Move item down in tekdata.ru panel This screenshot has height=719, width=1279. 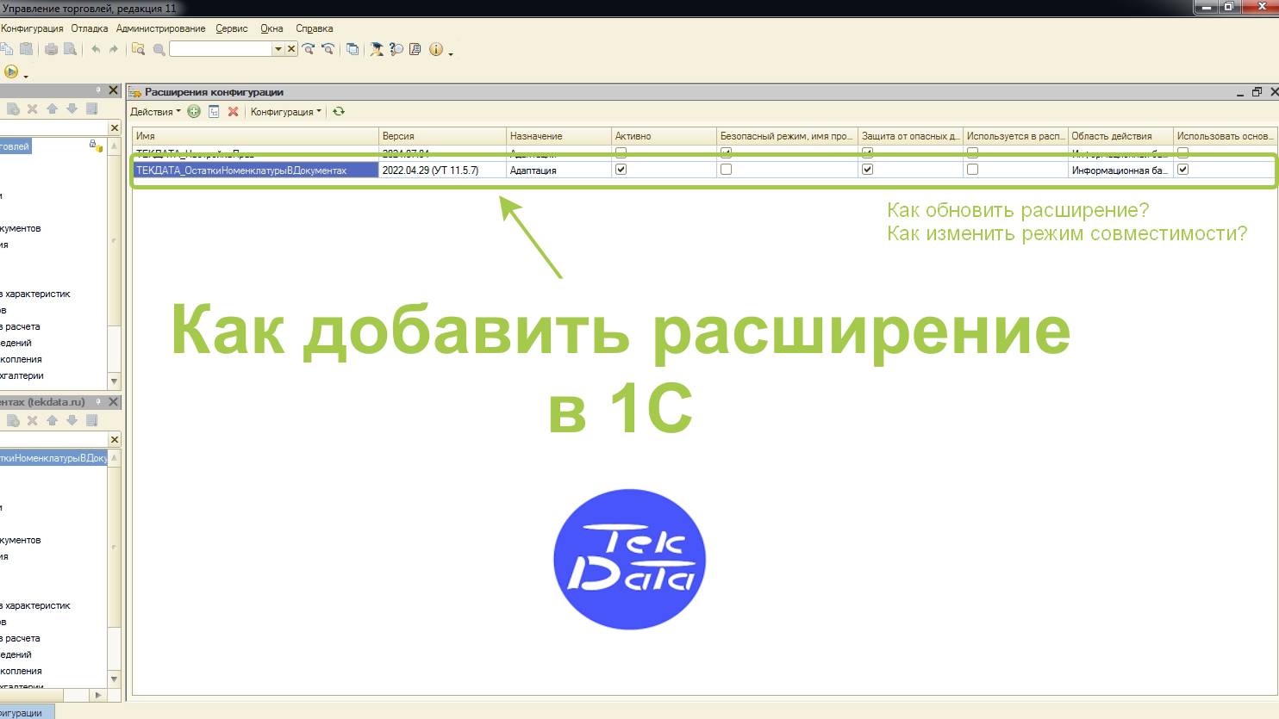click(72, 420)
